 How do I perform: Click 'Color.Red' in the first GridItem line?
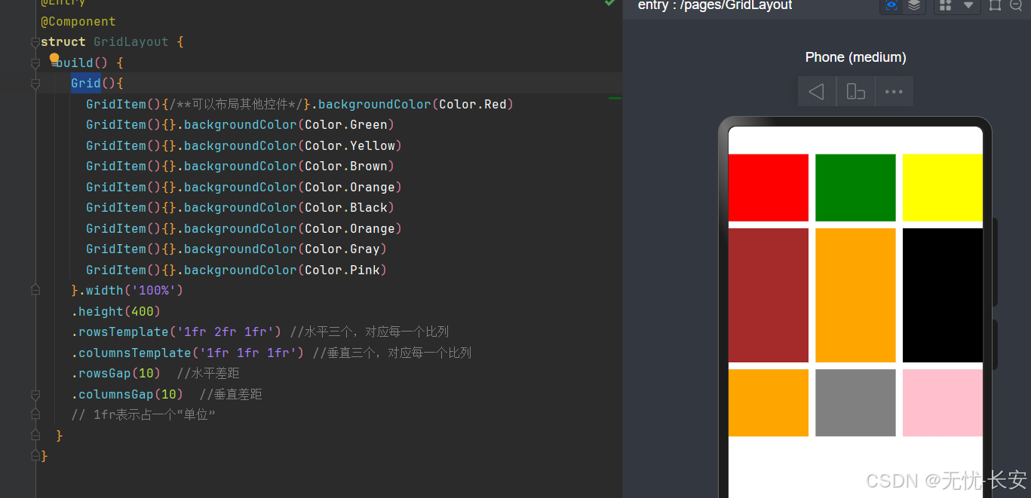[473, 104]
